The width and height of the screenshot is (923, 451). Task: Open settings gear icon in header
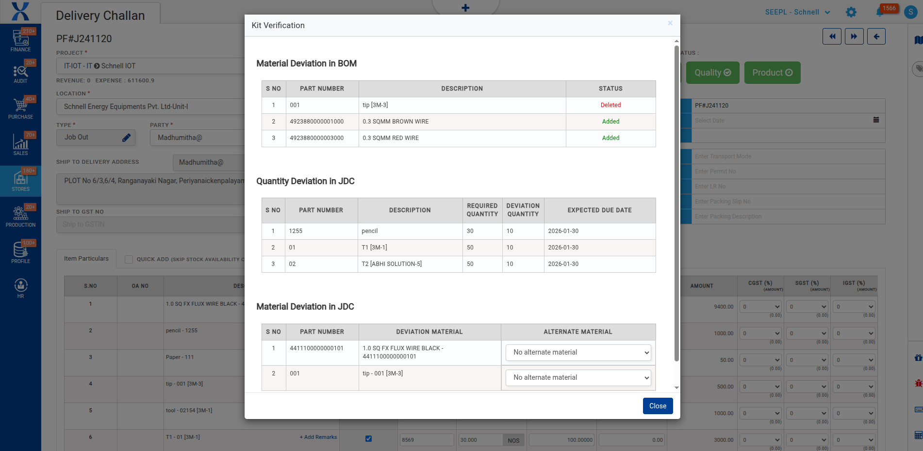click(x=851, y=12)
